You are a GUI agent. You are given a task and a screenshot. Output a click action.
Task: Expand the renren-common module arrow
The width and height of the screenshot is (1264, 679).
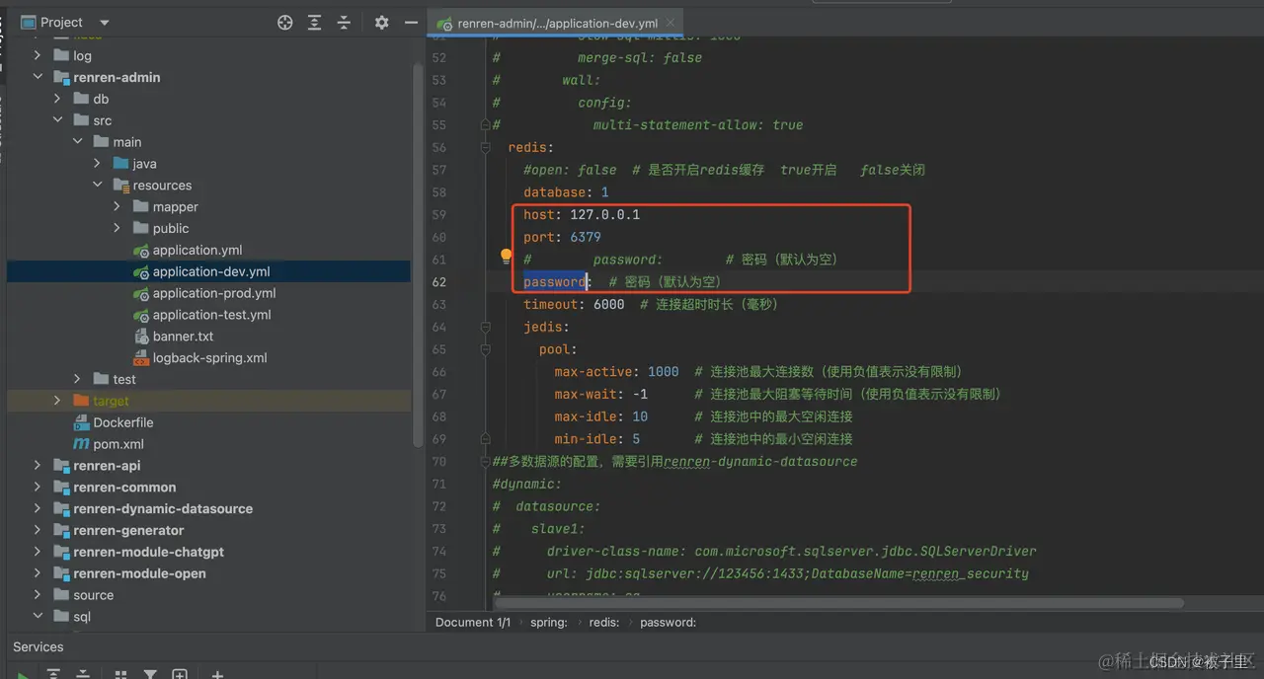[x=38, y=487]
